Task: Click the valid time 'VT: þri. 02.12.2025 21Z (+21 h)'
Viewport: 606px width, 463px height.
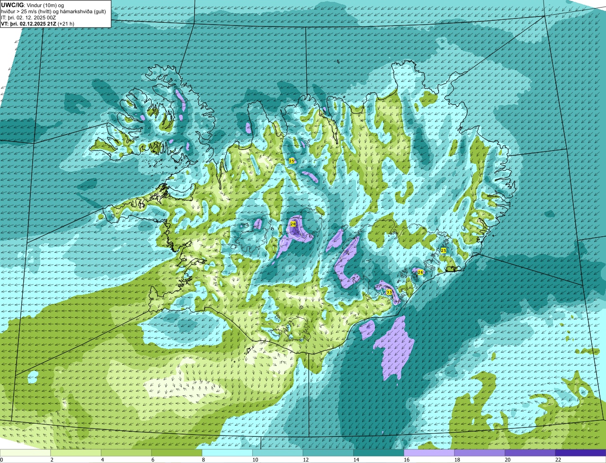Action: pyautogui.click(x=37, y=24)
